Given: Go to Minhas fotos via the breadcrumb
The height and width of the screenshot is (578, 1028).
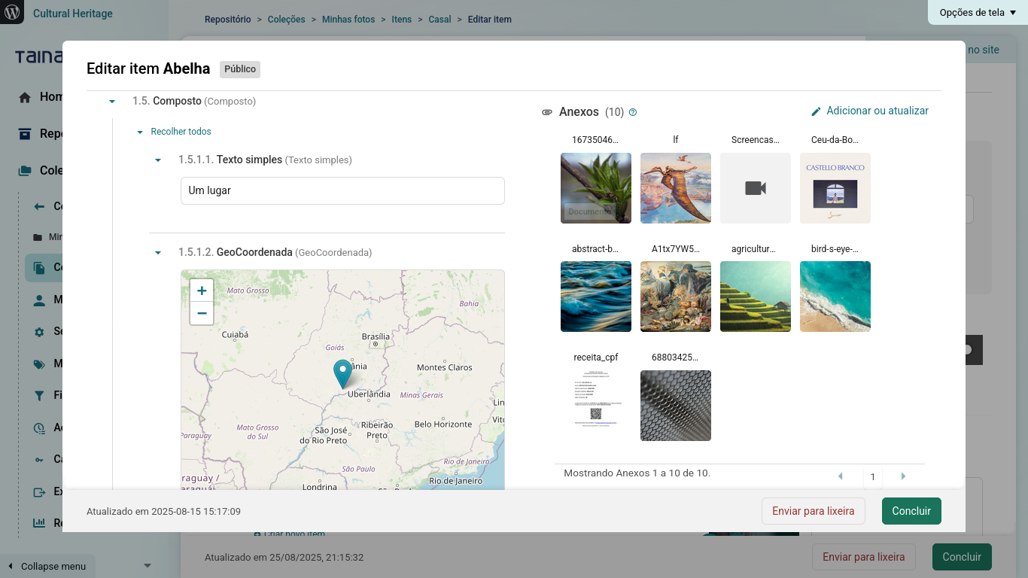Looking at the screenshot, I should tap(348, 19).
